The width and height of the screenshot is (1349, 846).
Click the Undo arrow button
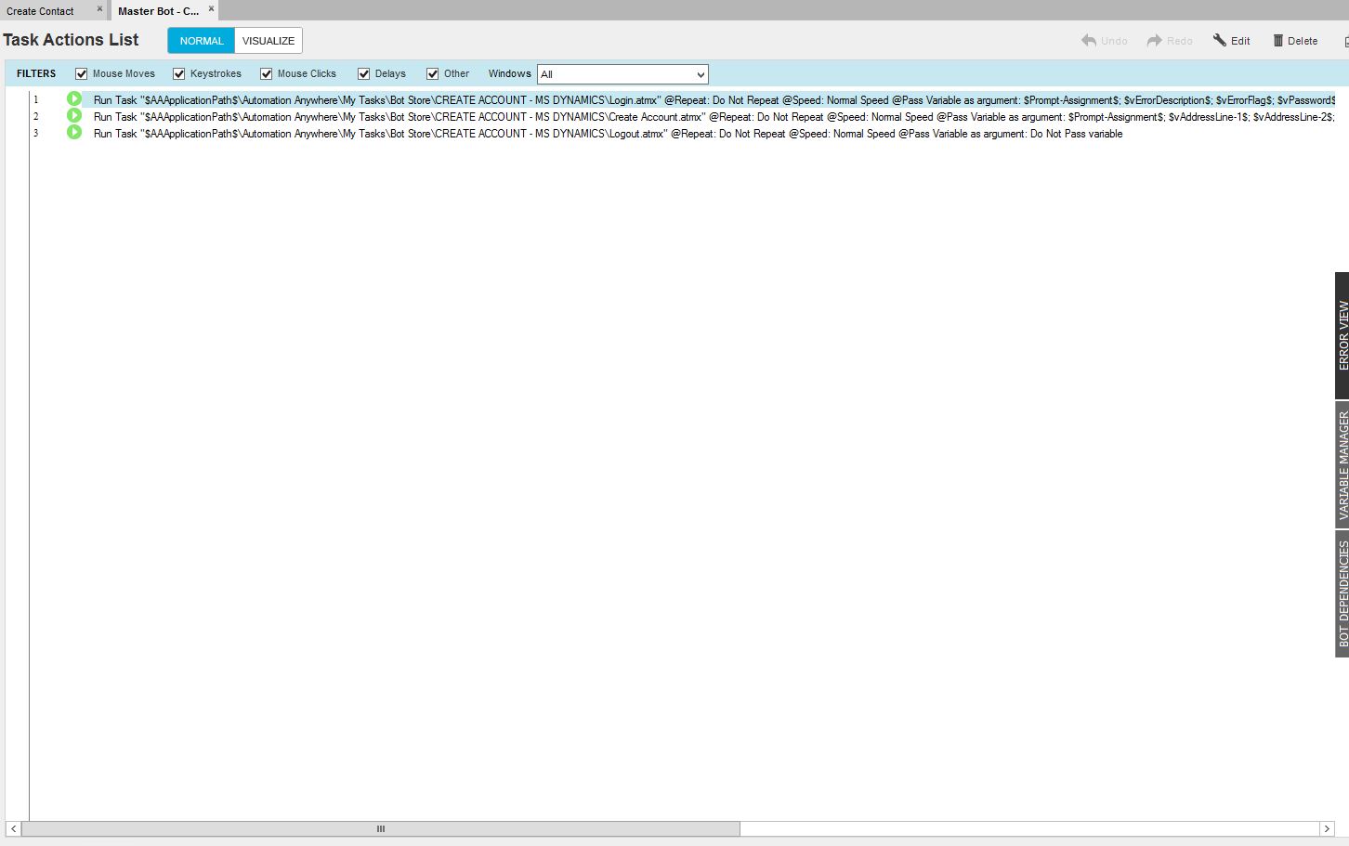(x=1104, y=41)
